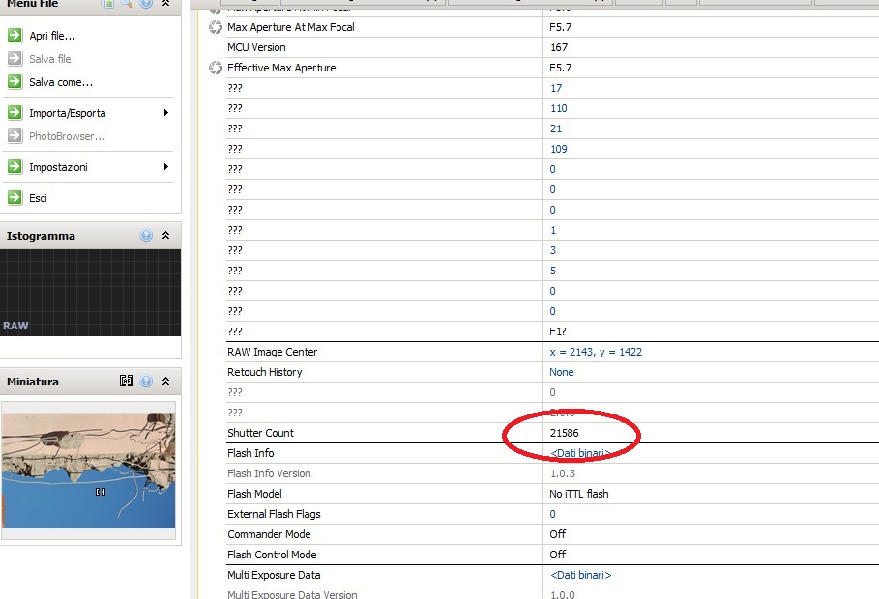Expand the Impostazioni submenu arrow
The height and width of the screenshot is (599, 879).
pos(166,167)
